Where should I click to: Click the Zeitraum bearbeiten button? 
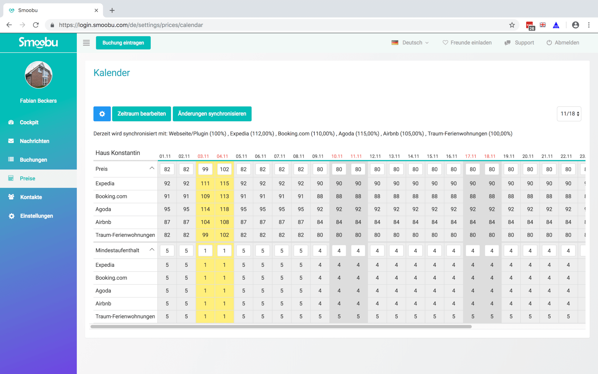[141, 113]
